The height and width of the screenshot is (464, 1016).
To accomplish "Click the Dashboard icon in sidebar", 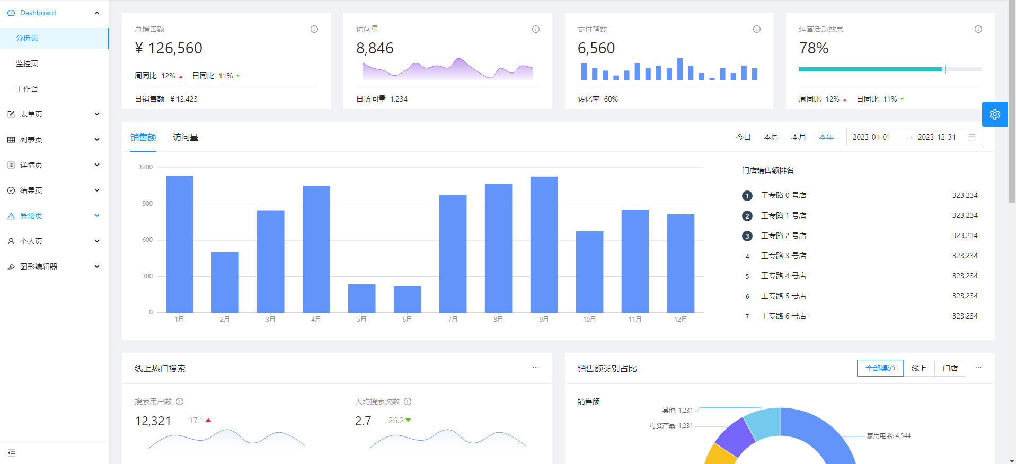I will pos(11,13).
